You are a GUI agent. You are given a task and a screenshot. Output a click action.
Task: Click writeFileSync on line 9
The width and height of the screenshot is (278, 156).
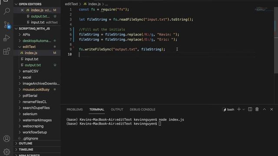click(98, 49)
